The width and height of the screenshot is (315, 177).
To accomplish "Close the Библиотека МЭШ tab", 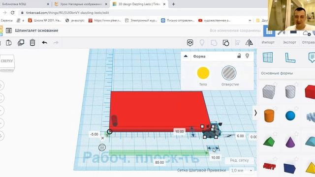I will [48, 4].
